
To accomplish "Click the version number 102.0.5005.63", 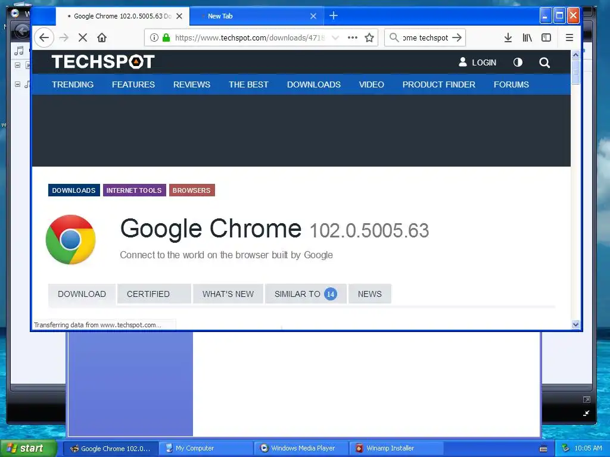I will (x=369, y=230).
